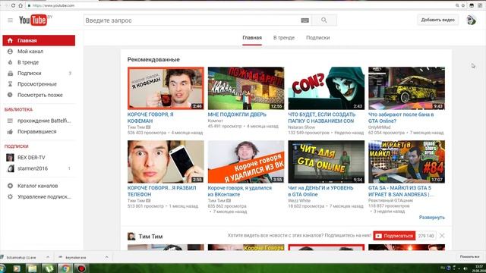486x273 pixels.
Task: Dismiss the Тим Тим recommendation with X
Action: 442,236
